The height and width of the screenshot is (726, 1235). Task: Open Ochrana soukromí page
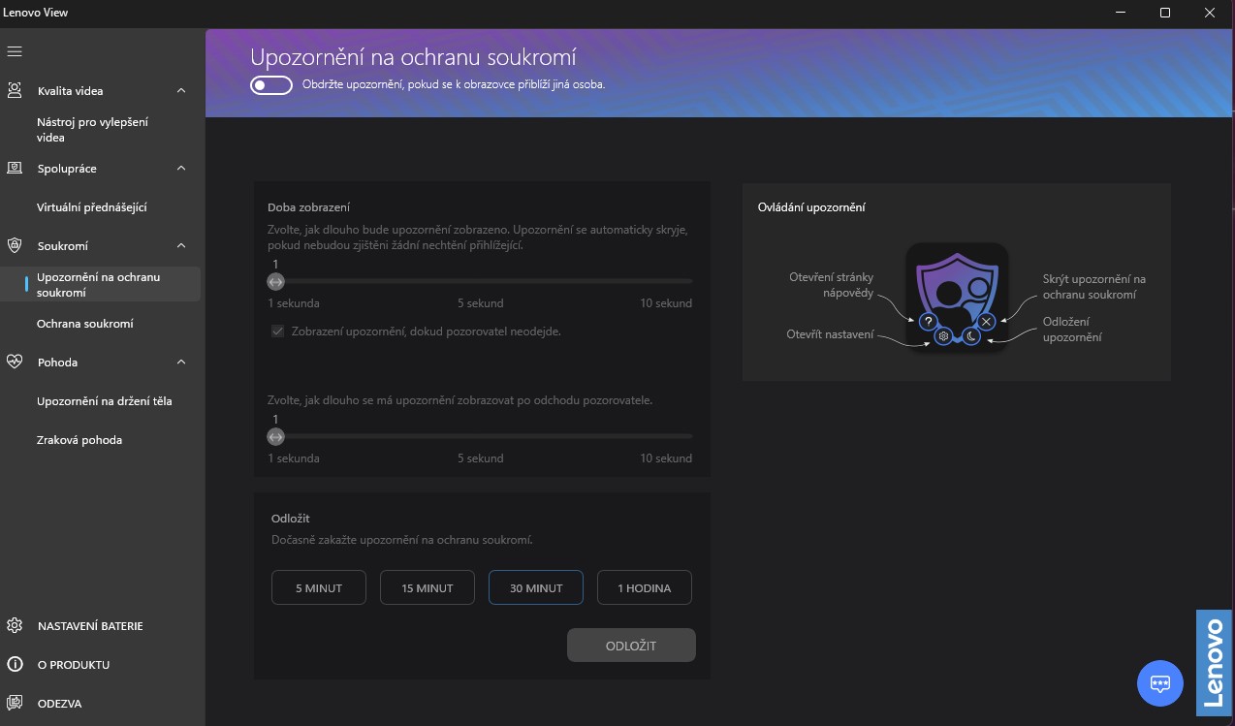(x=85, y=323)
